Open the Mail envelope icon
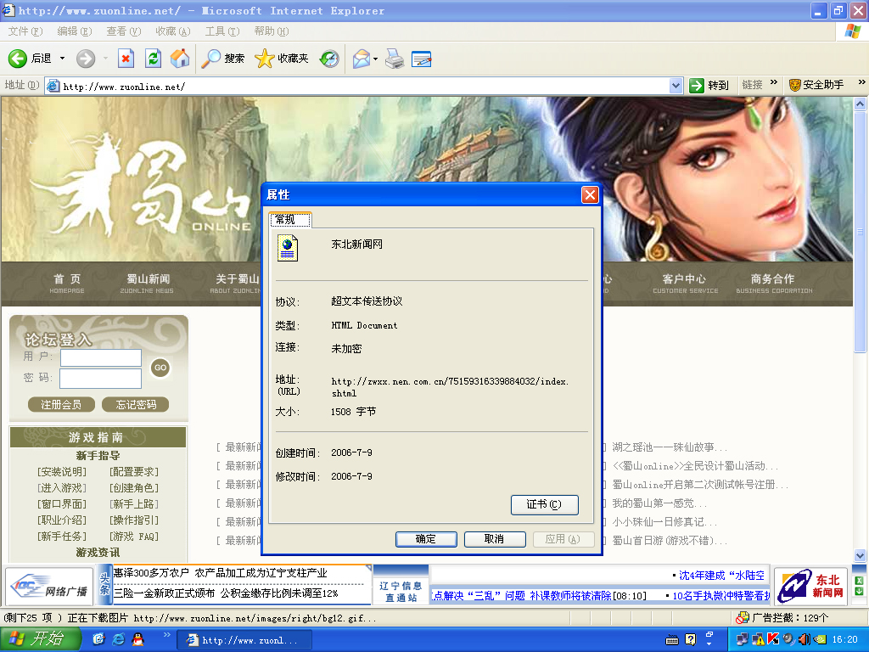 point(362,59)
